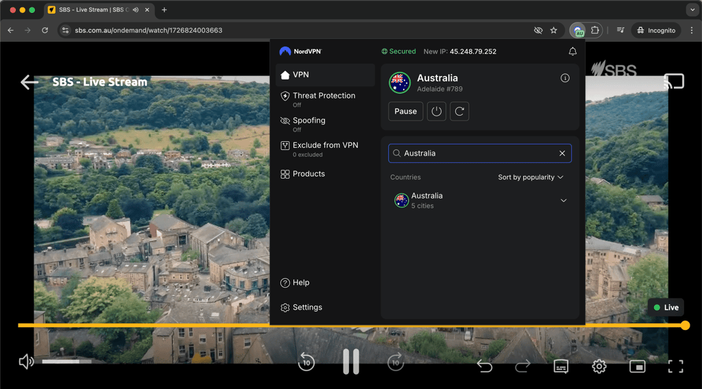Click the NordVPN logo

(x=301, y=51)
